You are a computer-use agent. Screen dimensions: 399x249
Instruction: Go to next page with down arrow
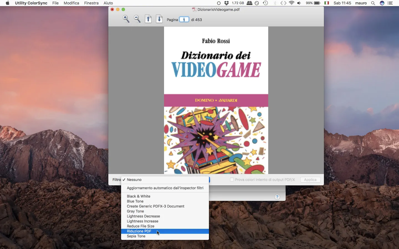(x=159, y=19)
